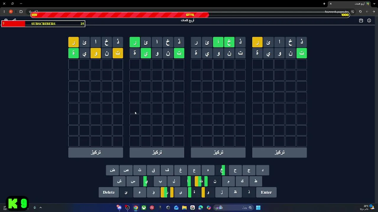Viewport: 378px width, 212px height.
Task: Tap the غ key on the keyboard
Action: pos(181,170)
